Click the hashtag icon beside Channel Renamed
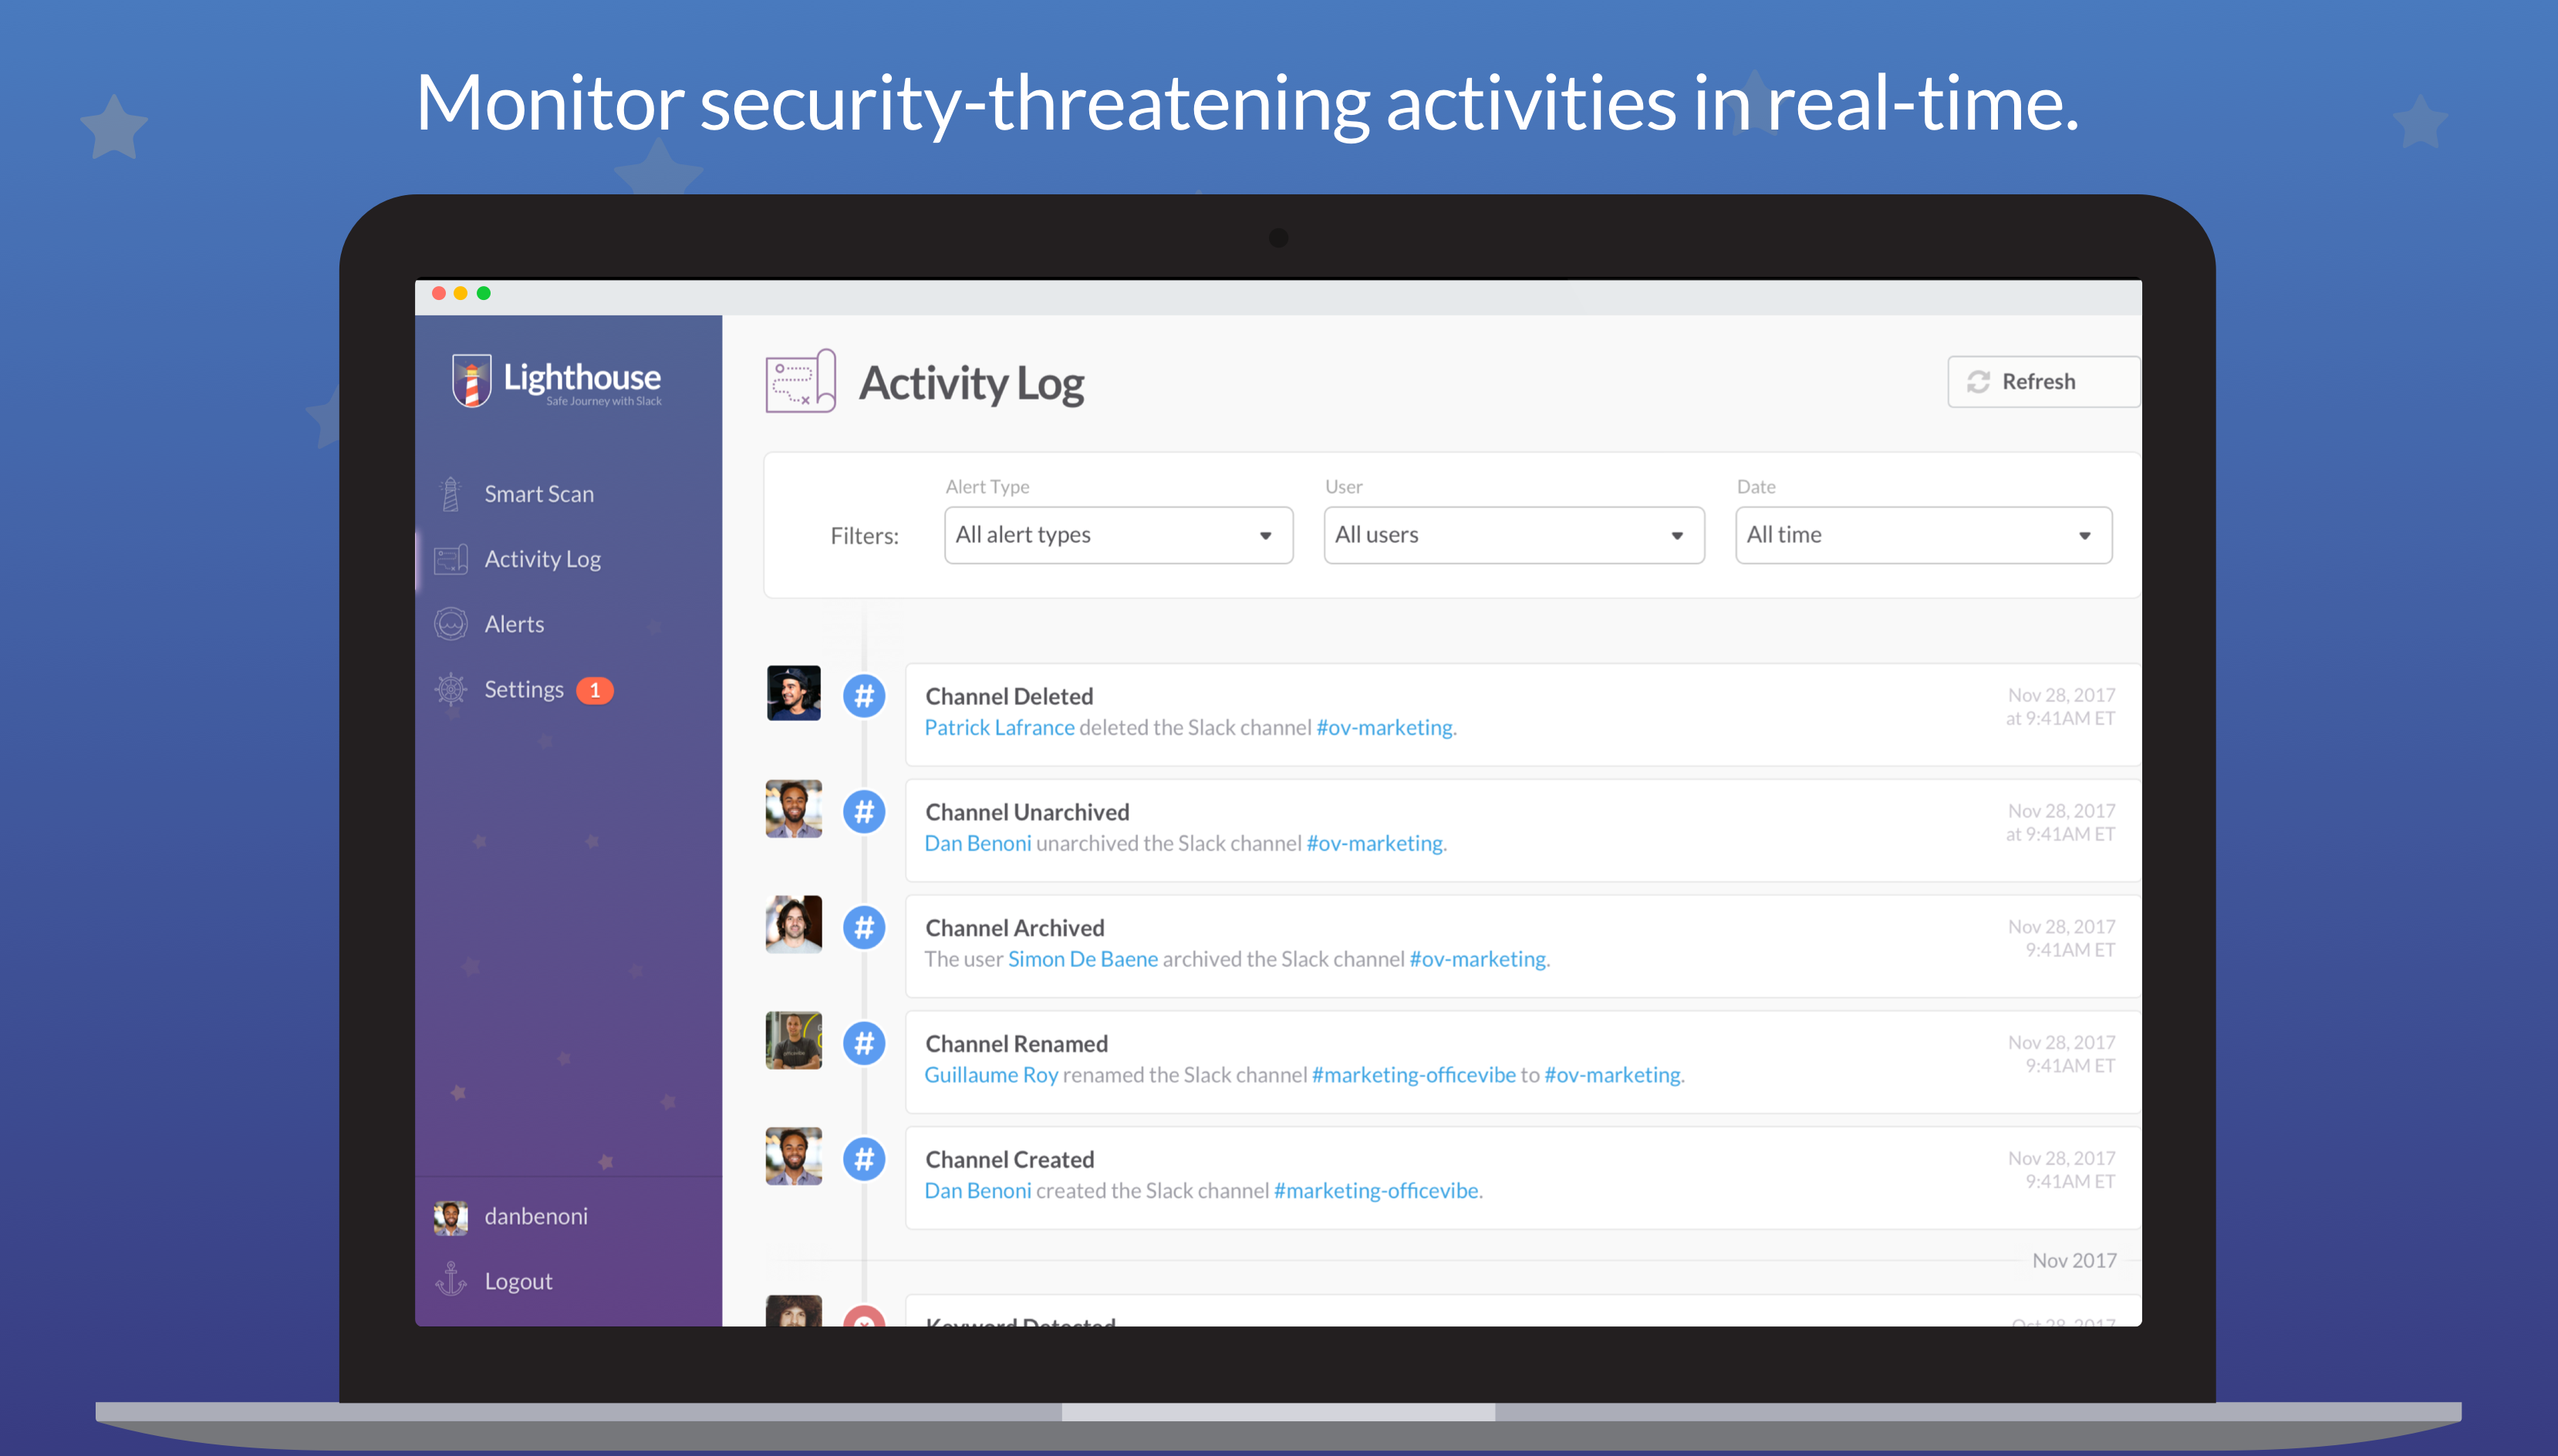Viewport: 2558px width, 1456px height. pos(864,1043)
